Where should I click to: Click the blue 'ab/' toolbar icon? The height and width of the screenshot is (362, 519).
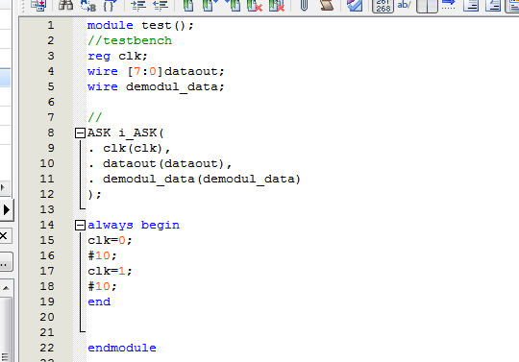404,5
